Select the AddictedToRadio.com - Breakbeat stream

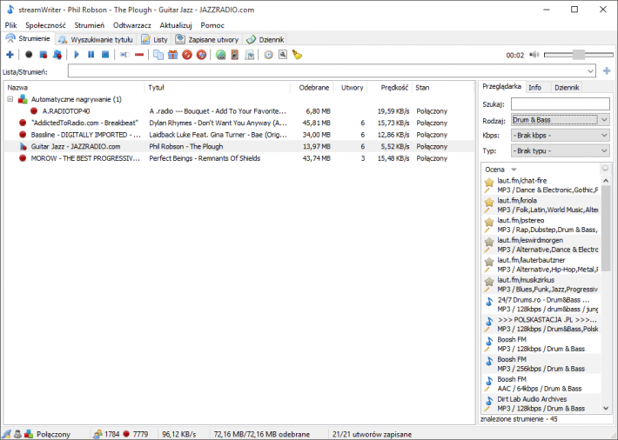point(239,123)
